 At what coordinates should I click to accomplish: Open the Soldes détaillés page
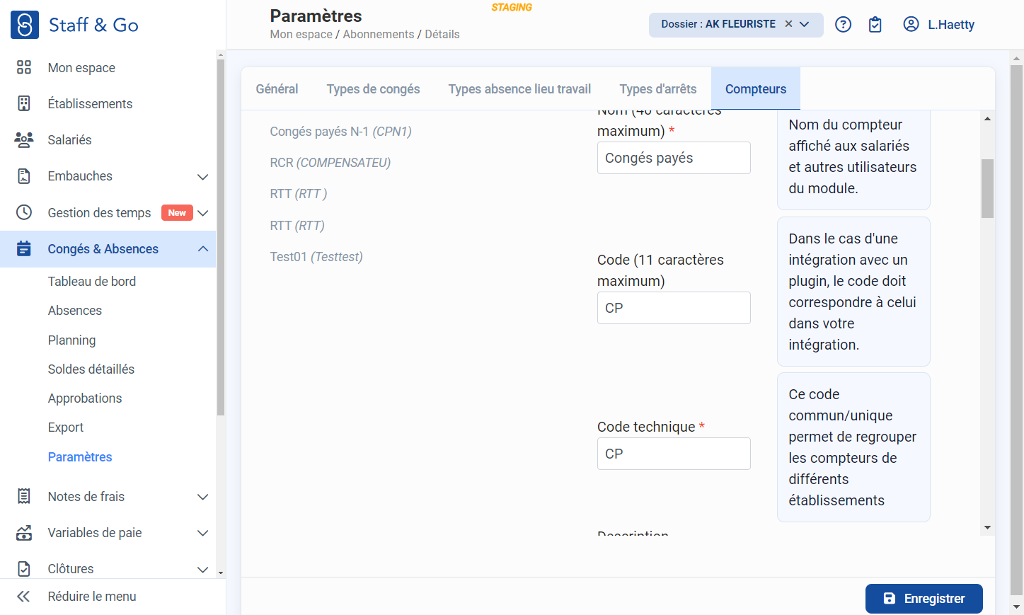(x=91, y=369)
